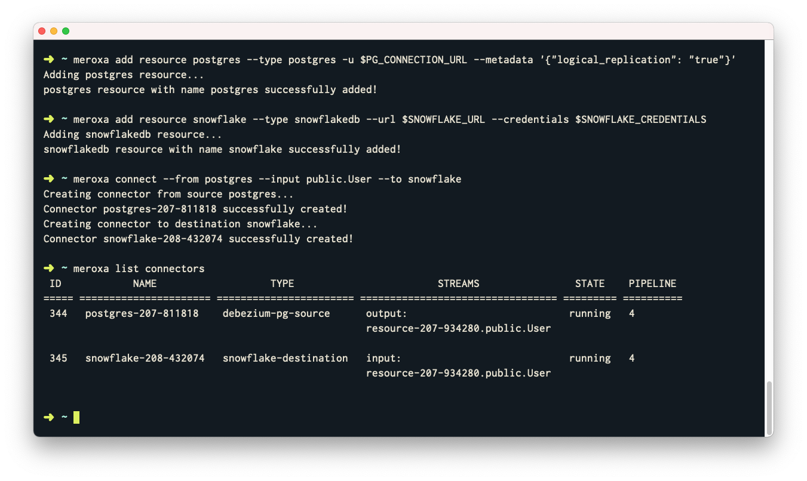This screenshot has height=481, width=807.
Task: Click the prompt arrow on the empty last line
Action: tap(49, 417)
